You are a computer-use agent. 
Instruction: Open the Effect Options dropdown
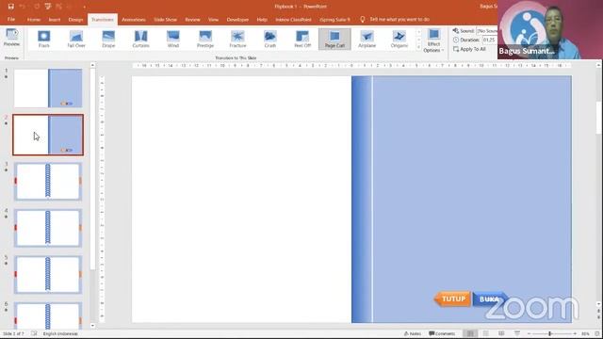coord(433,40)
